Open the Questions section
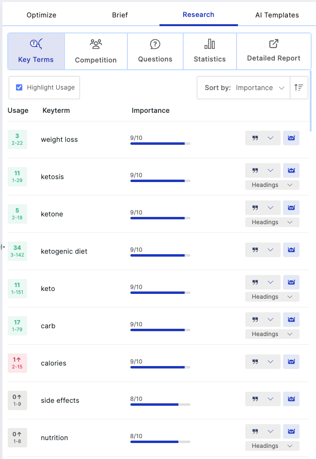The height and width of the screenshot is (459, 316). coord(155,51)
